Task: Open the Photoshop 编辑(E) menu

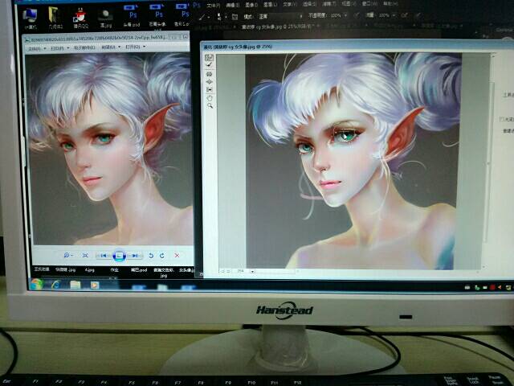Action: click(232, 5)
